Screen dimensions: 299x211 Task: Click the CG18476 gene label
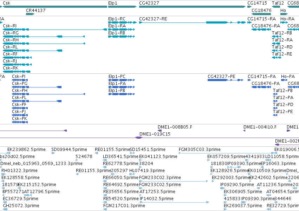tap(261, 11)
